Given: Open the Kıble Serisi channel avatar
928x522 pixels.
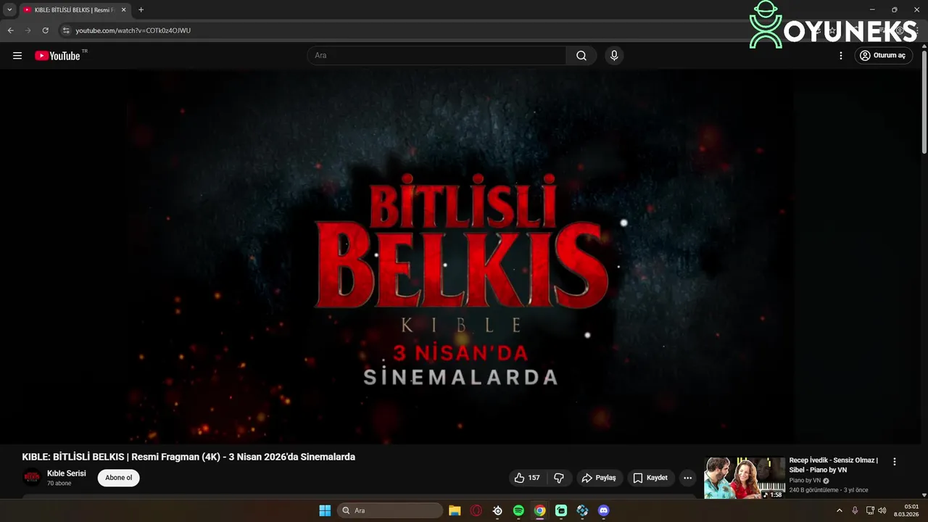Looking at the screenshot, I should (32, 477).
